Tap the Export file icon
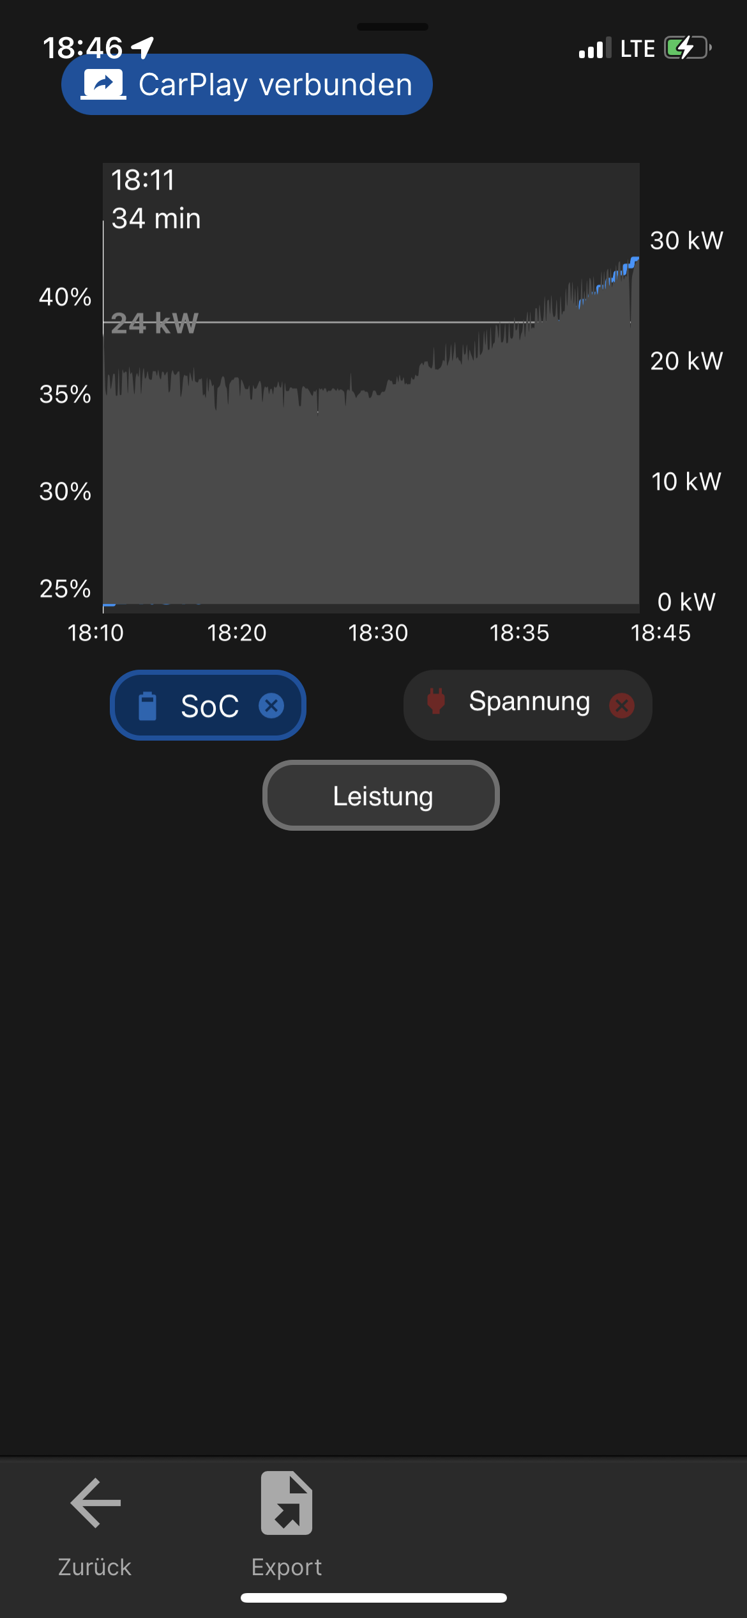This screenshot has width=747, height=1618. point(287,1503)
